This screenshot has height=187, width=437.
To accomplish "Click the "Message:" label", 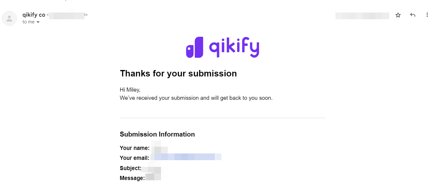I will click(x=132, y=178).
